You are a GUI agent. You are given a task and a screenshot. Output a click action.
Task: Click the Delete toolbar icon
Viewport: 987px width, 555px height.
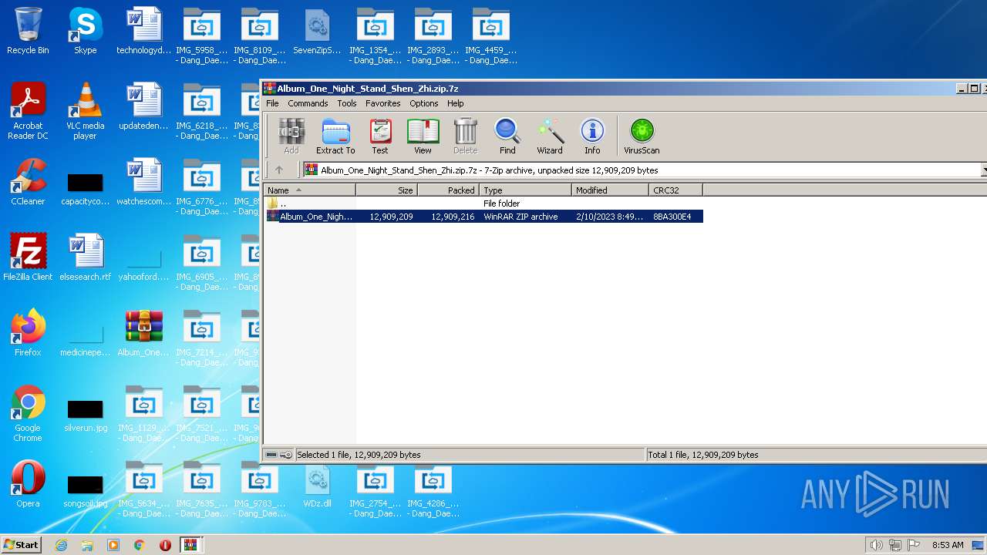465,136
